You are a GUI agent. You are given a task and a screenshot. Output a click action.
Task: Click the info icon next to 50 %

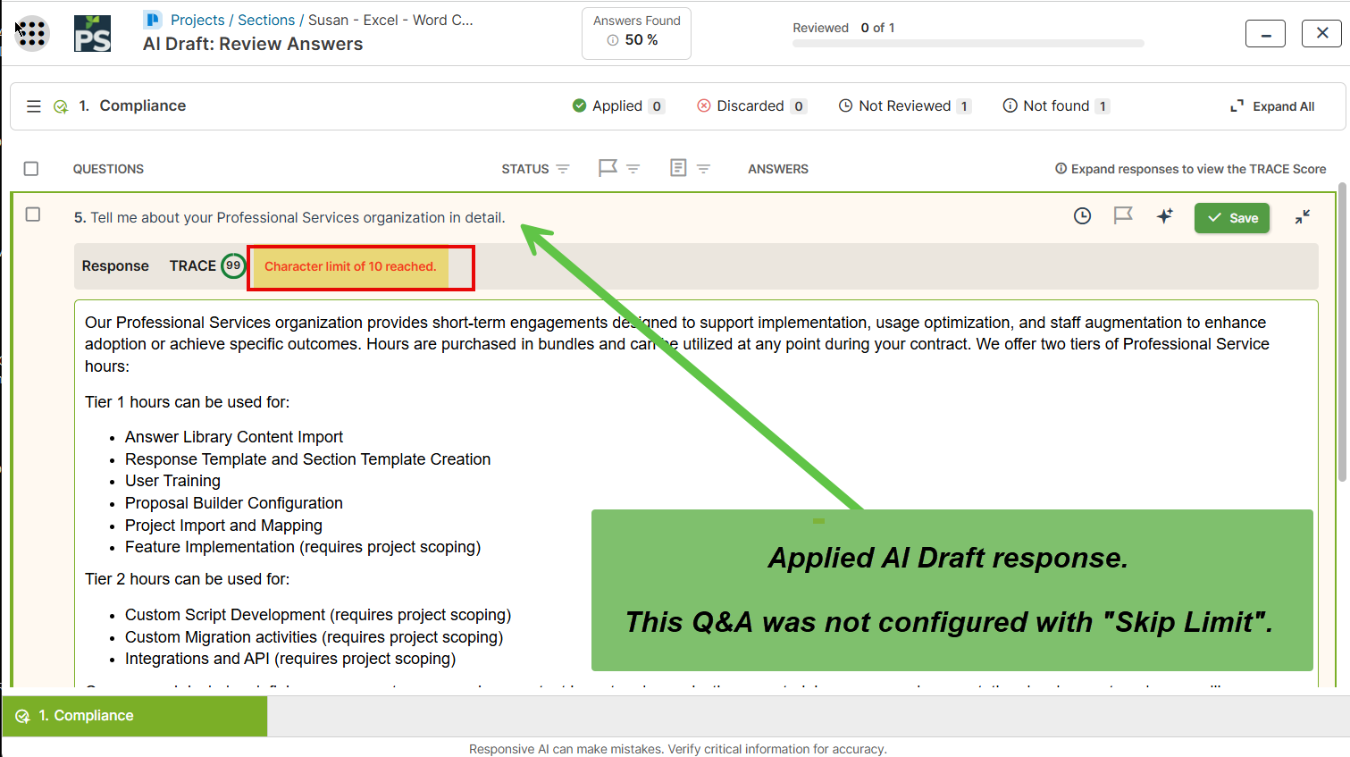pos(613,40)
